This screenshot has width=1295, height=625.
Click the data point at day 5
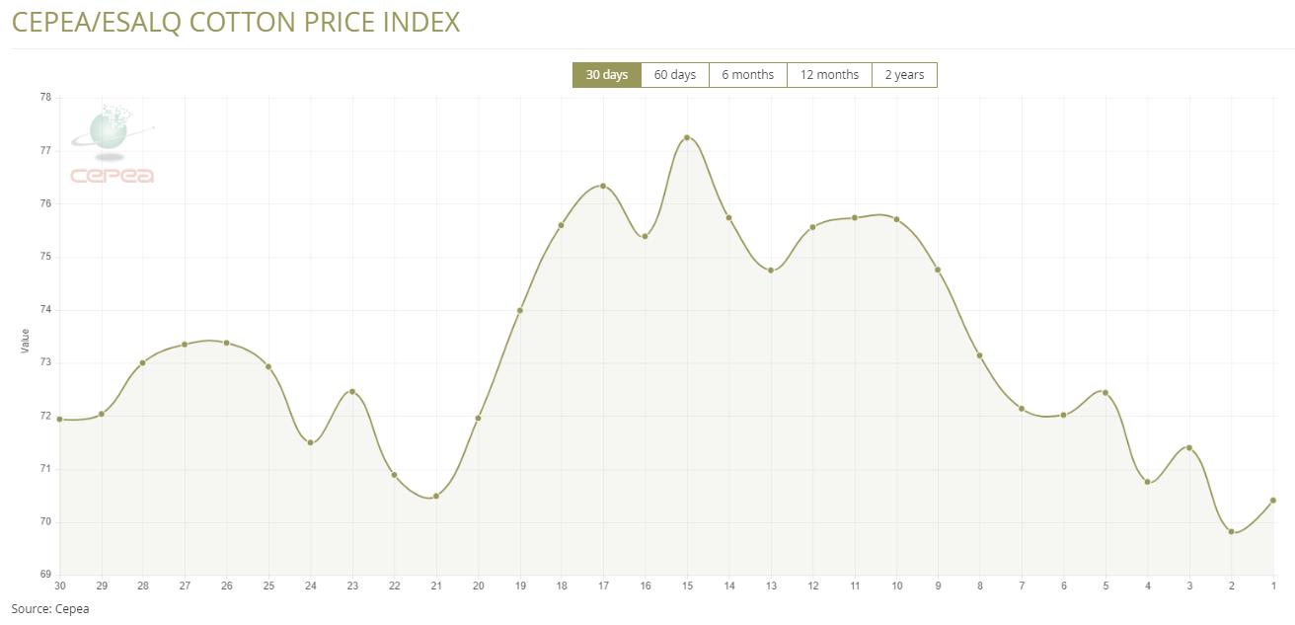[x=1105, y=393]
